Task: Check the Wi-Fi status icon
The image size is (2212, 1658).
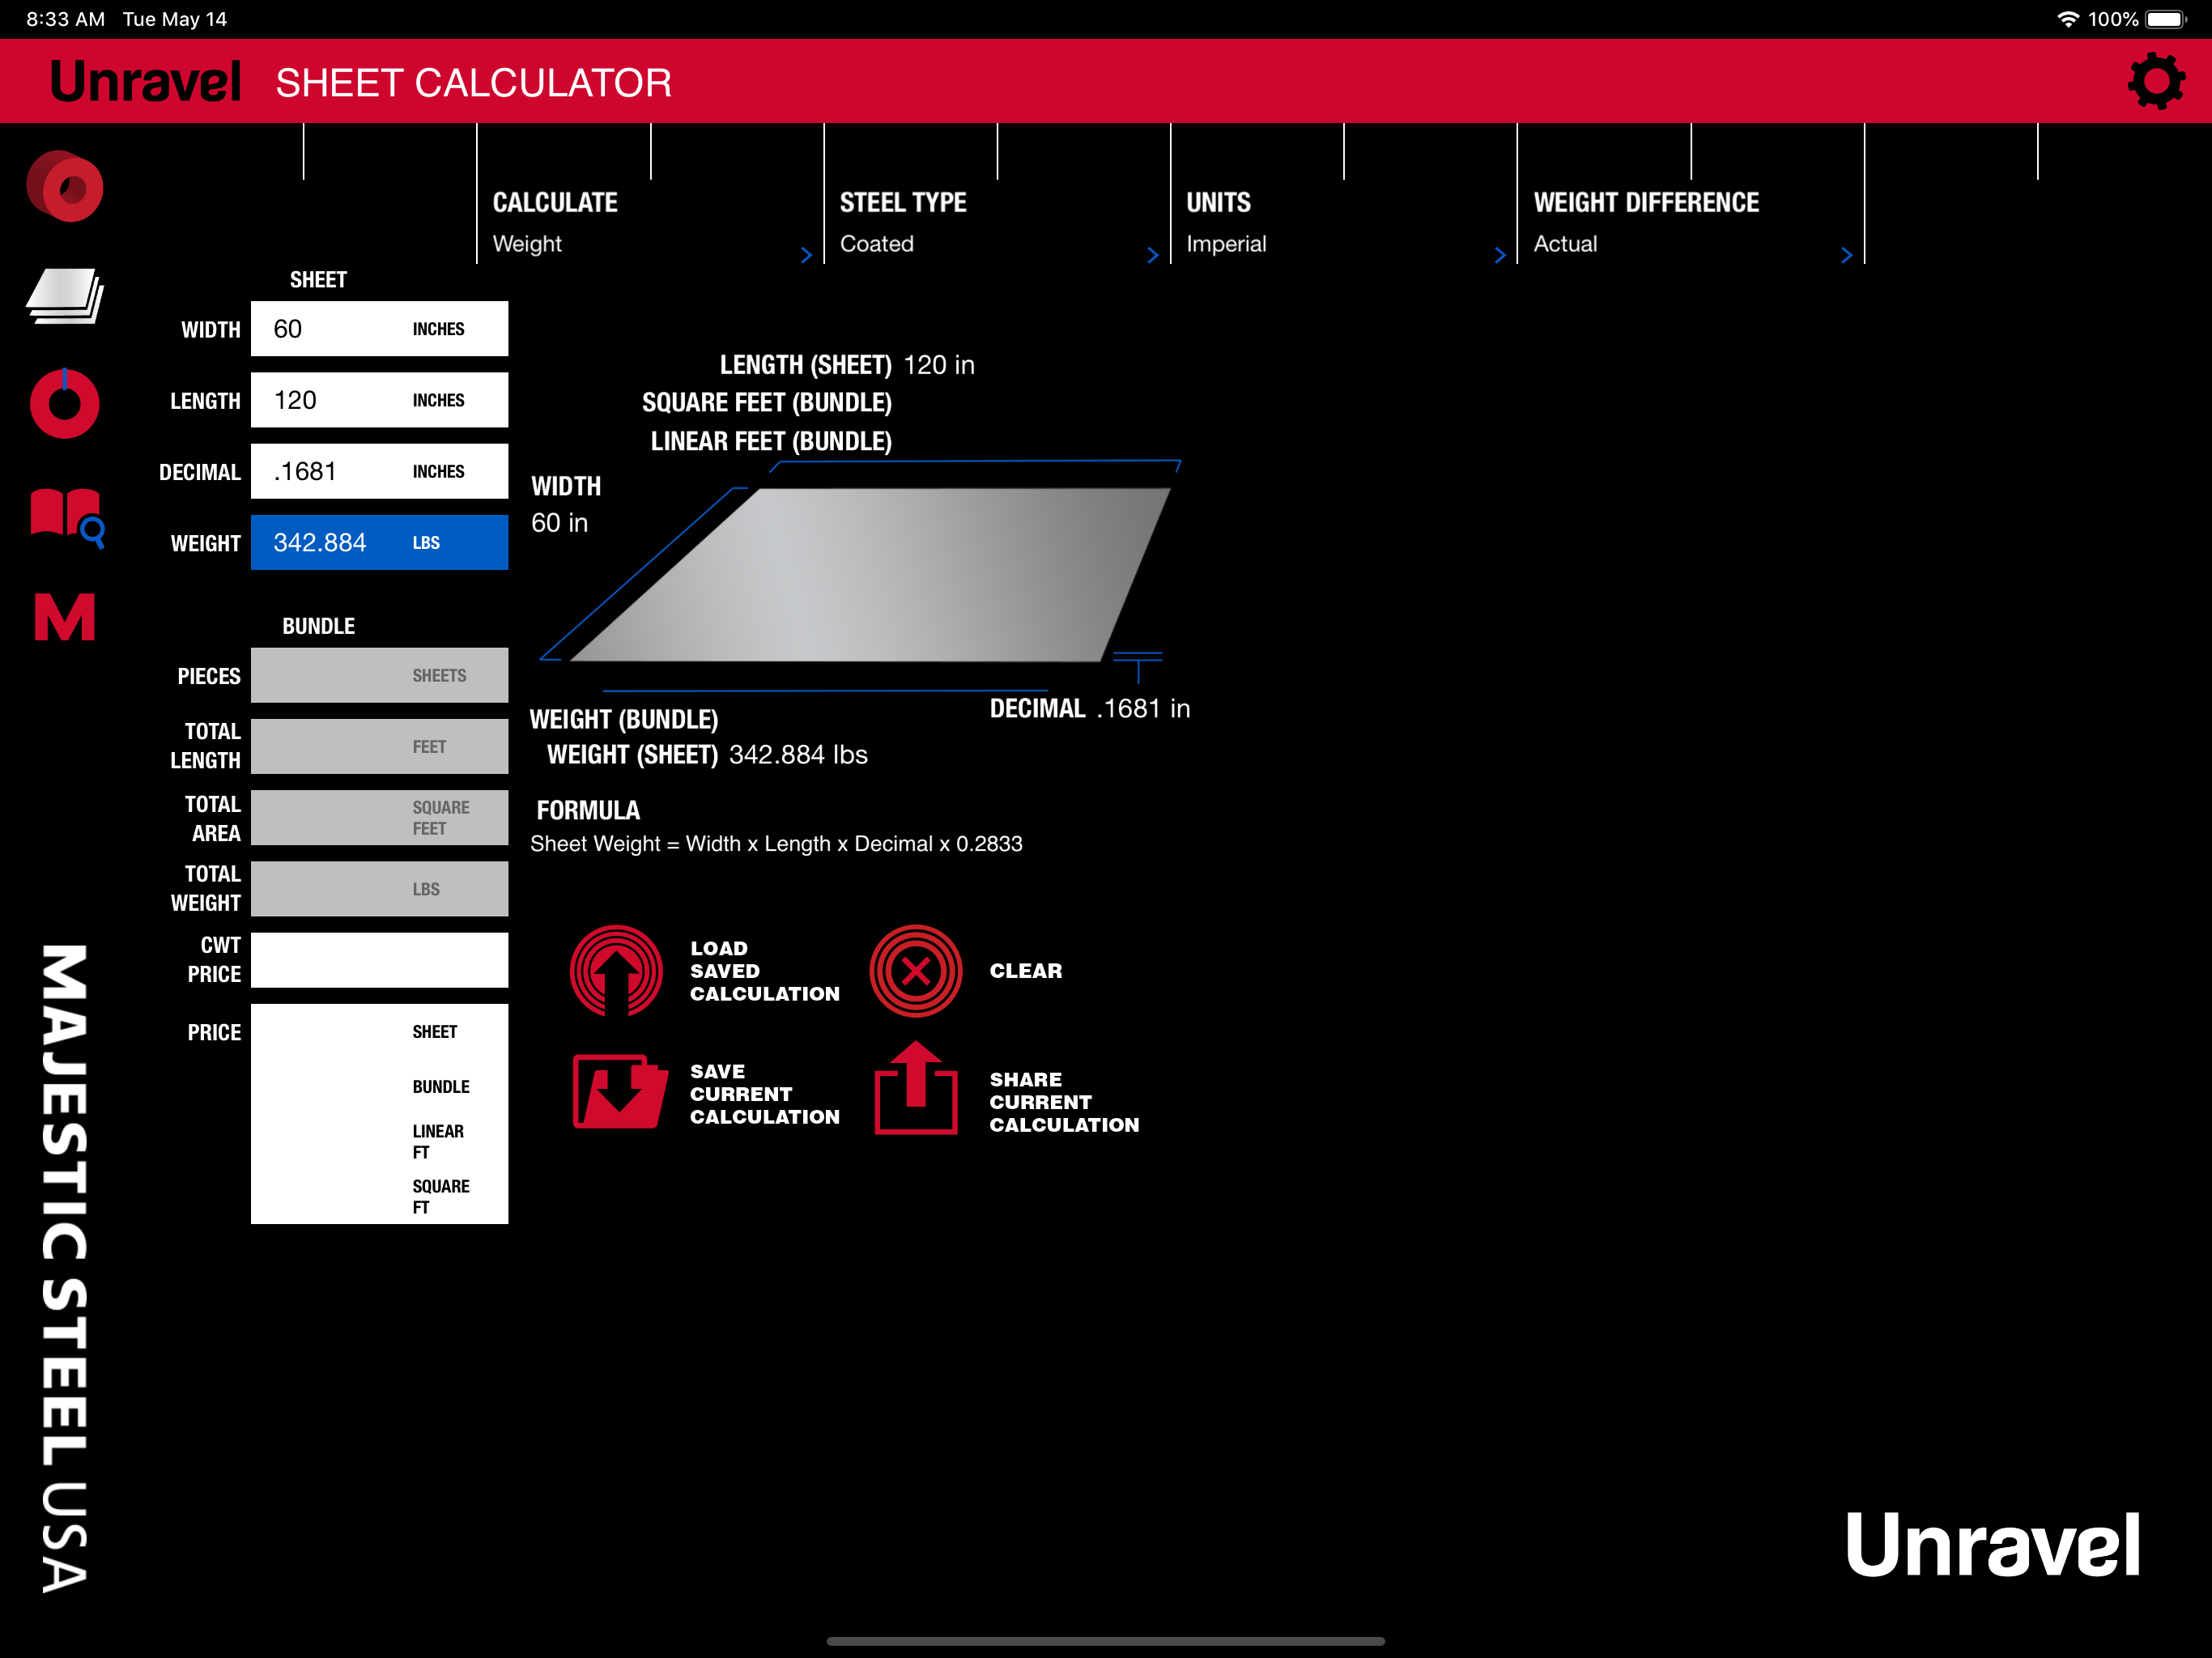Action: point(2067,19)
